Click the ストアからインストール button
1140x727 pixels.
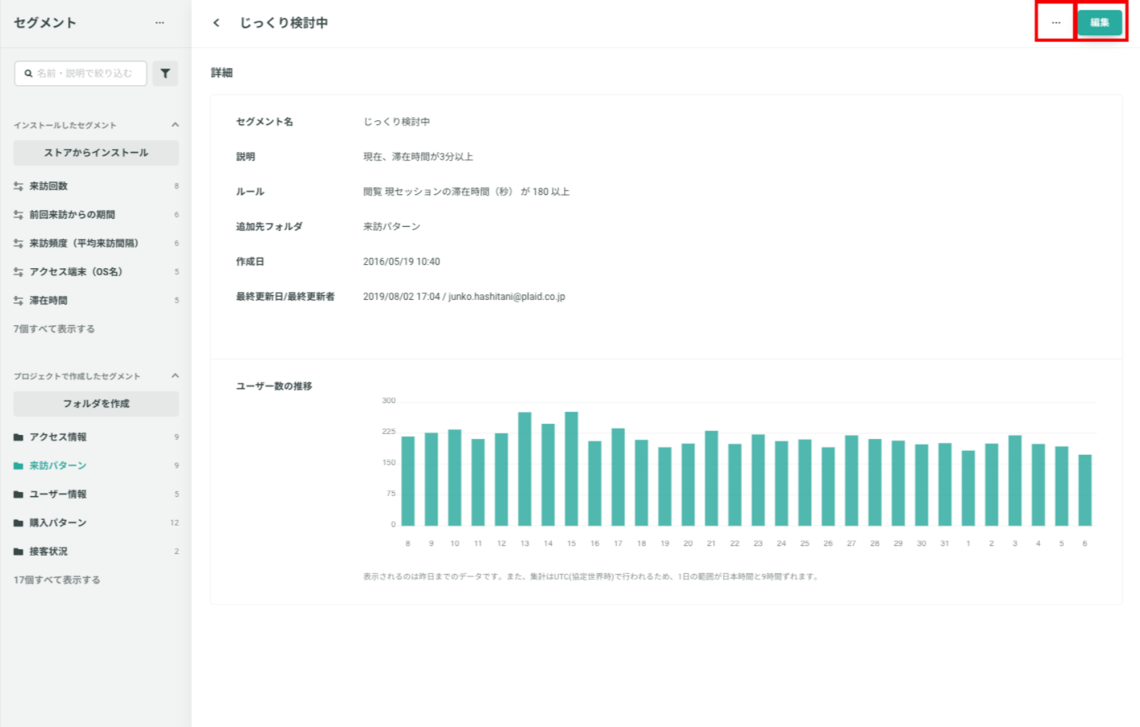pos(96,153)
